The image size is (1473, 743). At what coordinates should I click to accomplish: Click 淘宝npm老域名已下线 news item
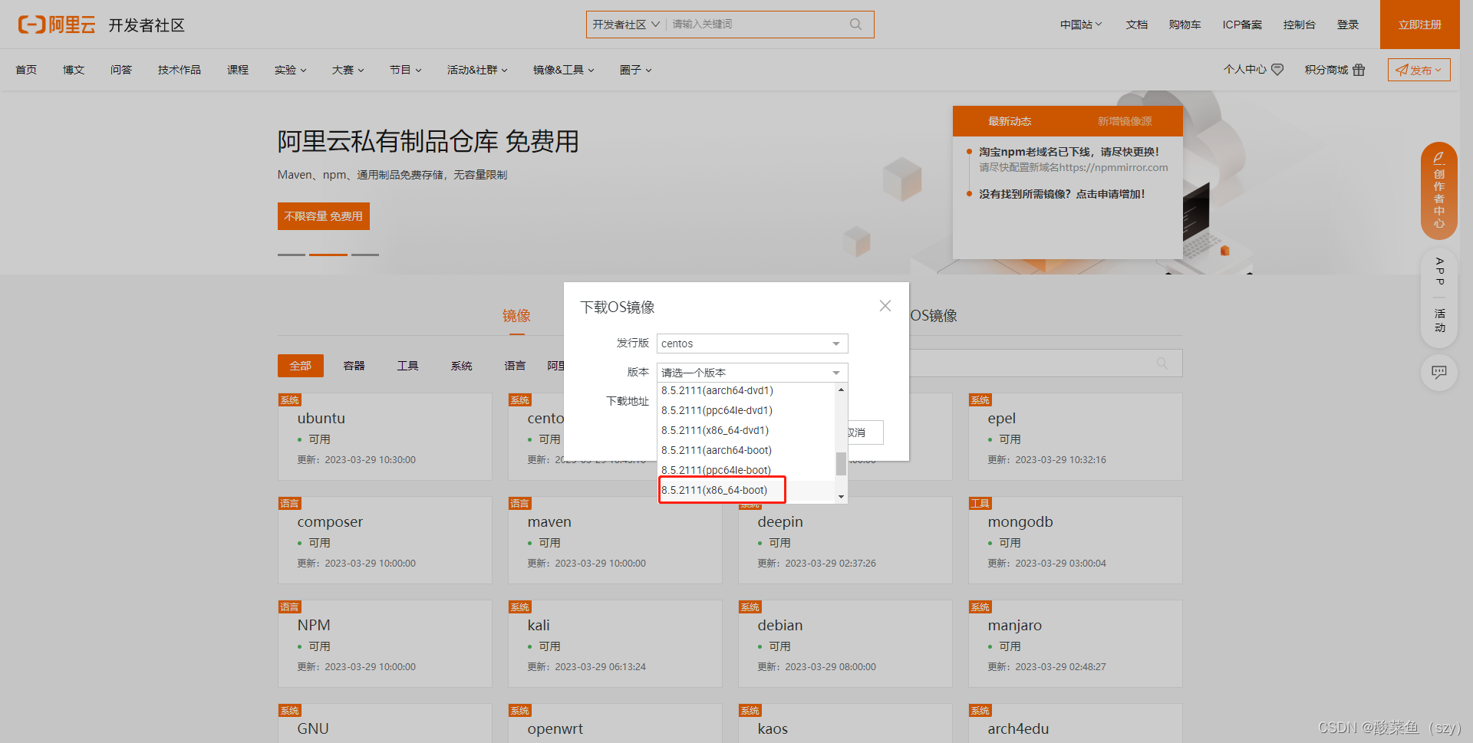click(1069, 152)
